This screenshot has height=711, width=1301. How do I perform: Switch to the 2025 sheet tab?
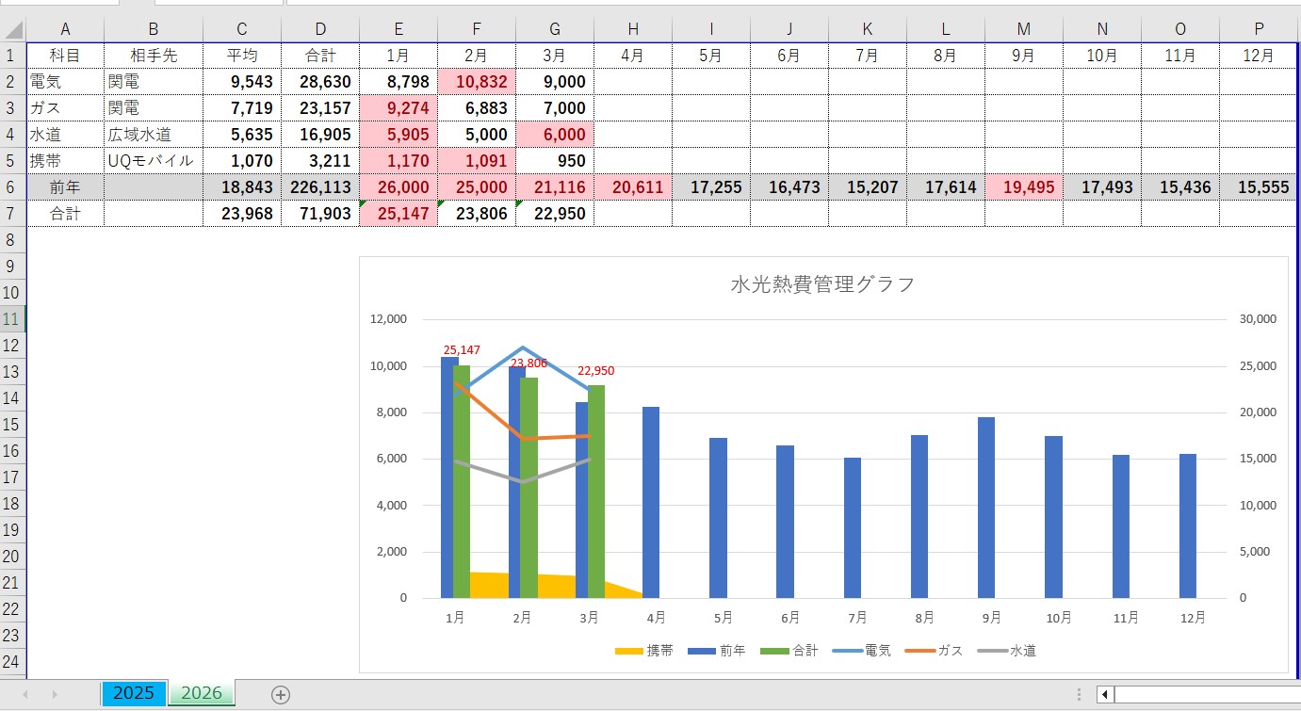(x=134, y=693)
